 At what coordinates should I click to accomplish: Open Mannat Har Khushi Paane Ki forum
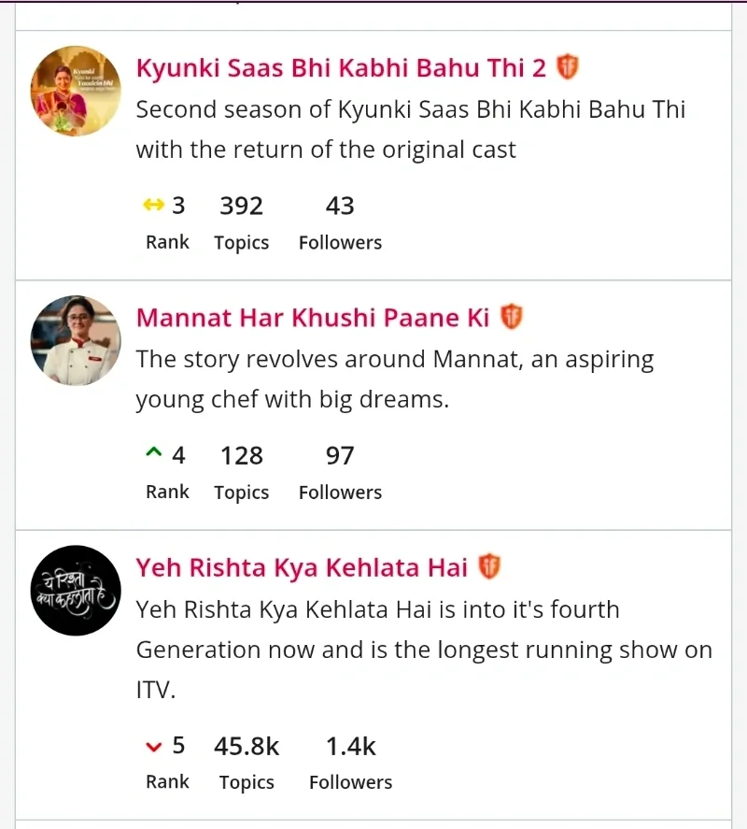click(313, 318)
